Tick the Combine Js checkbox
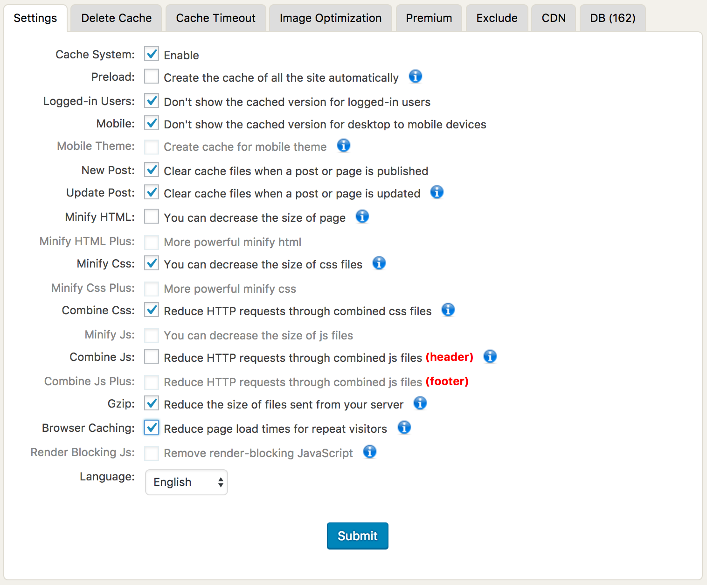Viewport: 707px width, 585px height. 152,357
